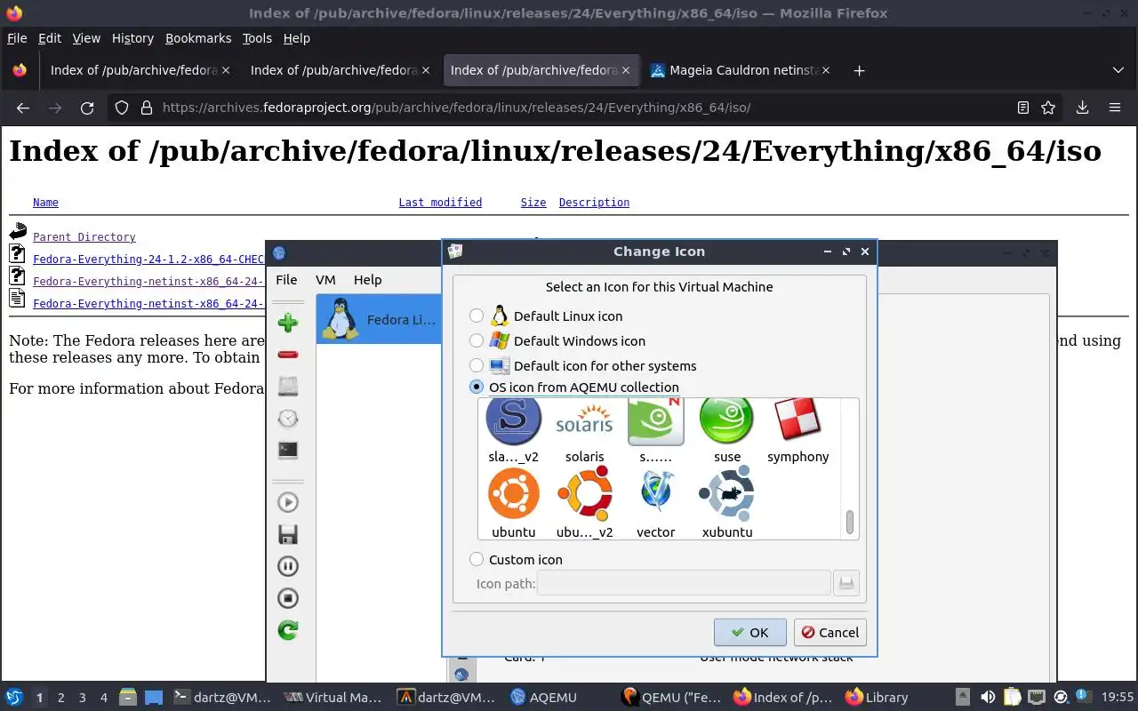Screen dimensions: 1138x711
Task: Select Default Windows icon radio button
Action: [477, 340]
